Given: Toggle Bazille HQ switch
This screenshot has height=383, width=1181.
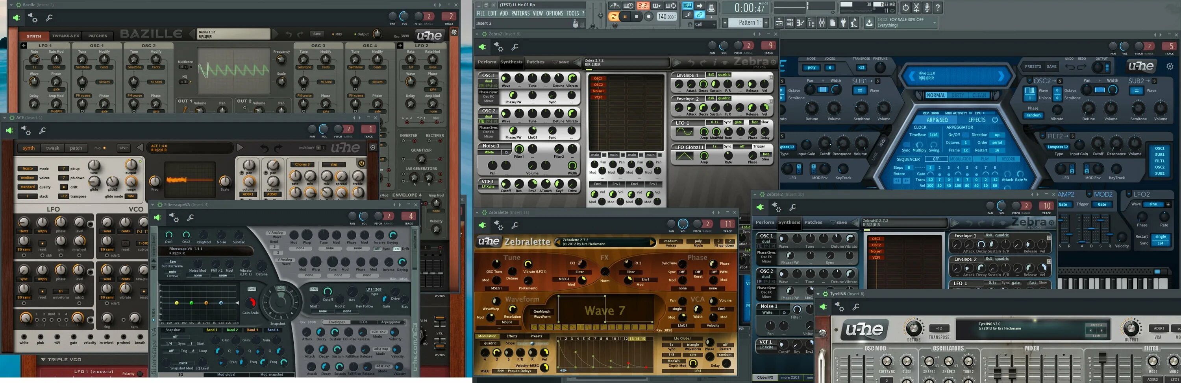Looking at the screenshot, I should click(x=184, y=82).
